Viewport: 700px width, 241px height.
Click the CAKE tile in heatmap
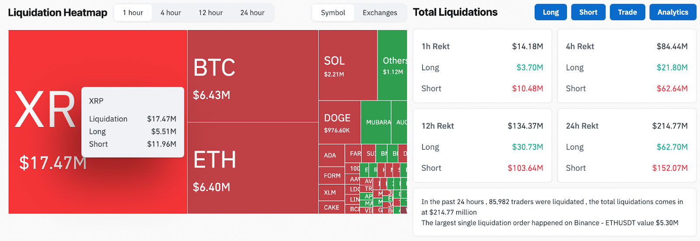click(x=331, y=207)
